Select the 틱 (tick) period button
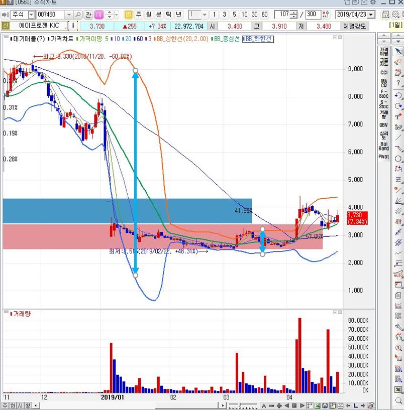Screen dimensions: 404x410 pos(168,15)
